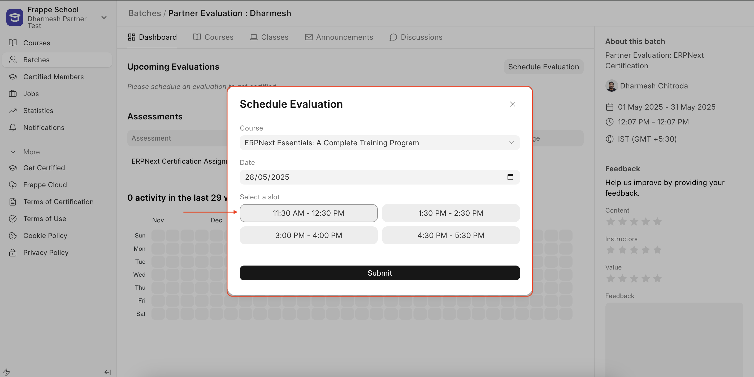
Task: Open Statistics from the sidebar
Action: [x=57, y=111]
